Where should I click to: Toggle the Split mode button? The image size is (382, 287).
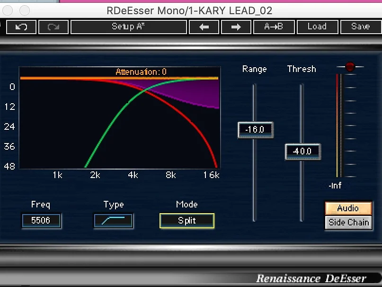(x=187, y=221)
